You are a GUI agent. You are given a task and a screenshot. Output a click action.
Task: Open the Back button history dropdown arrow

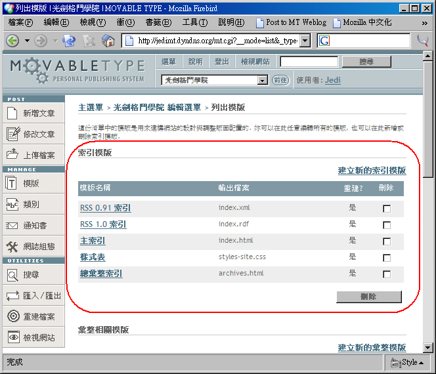(27, 41)
